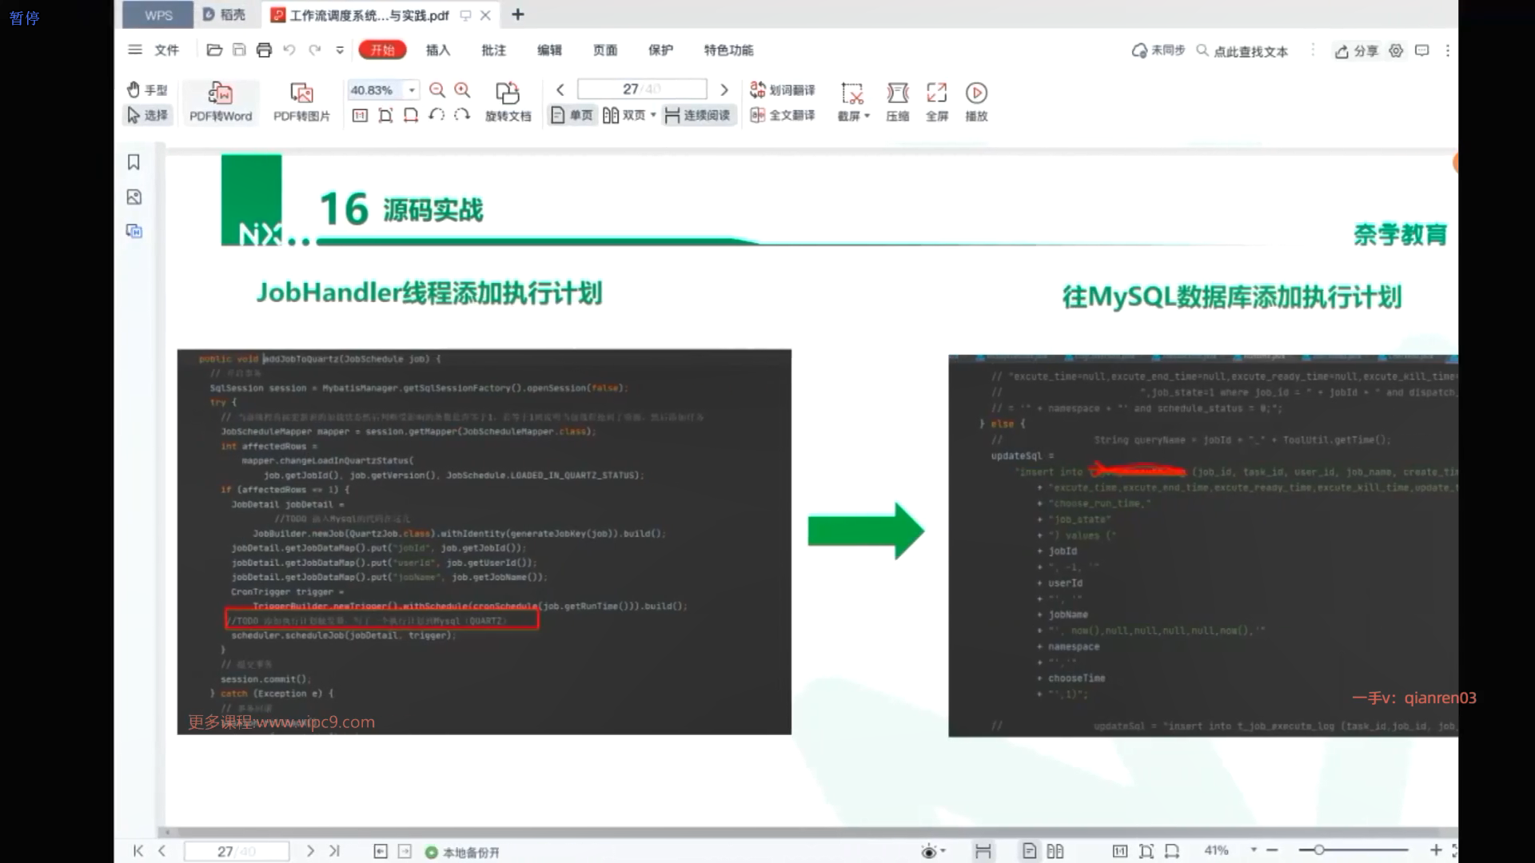Open the thumbnail panel in sidebar
1535x863 pixels.
134,197
